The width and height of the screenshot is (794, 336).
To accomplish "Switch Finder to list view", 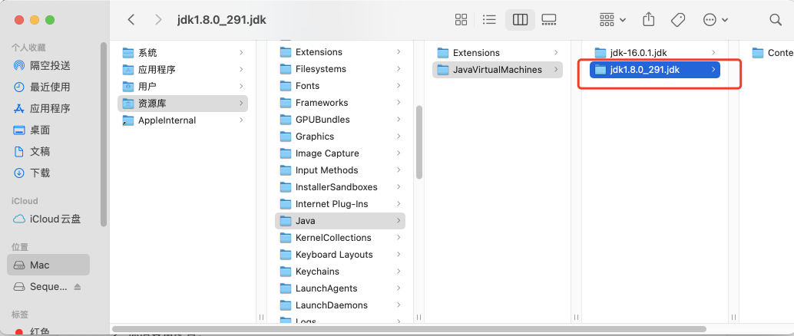I will [489, 20].
